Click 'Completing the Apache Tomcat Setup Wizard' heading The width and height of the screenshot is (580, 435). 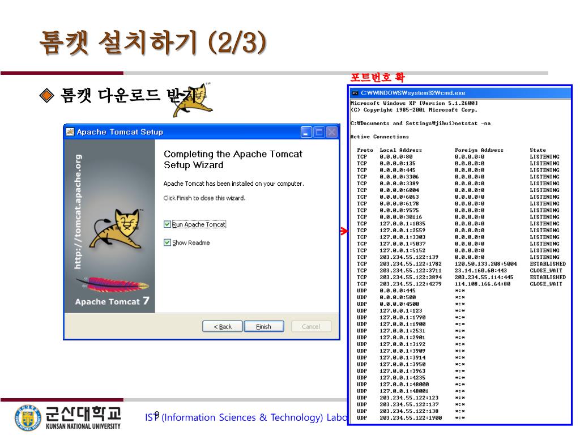coord(233,159)
